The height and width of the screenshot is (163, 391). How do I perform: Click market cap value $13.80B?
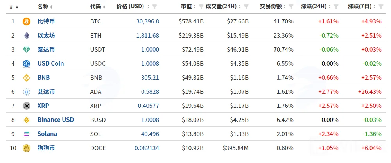click(x=192, y=134)
